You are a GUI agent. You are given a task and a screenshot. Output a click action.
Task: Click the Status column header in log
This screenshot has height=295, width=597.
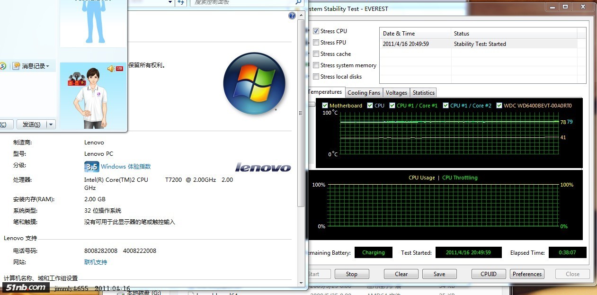coord(514,33)
